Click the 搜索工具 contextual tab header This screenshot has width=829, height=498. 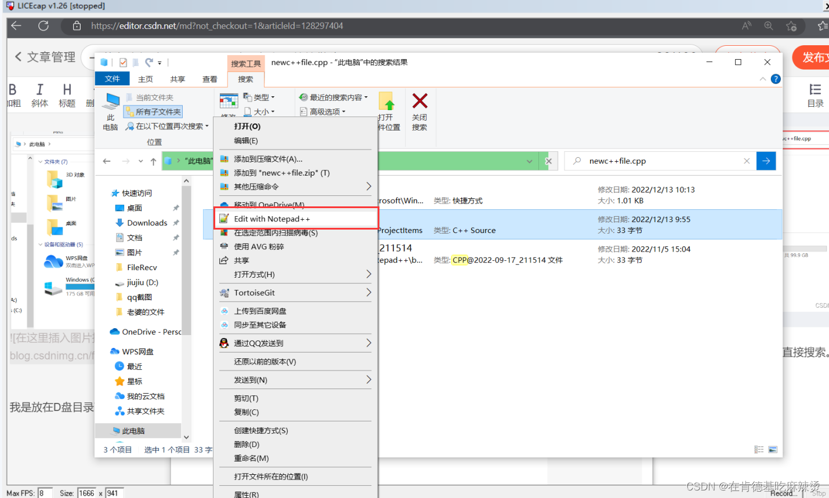tap(246, 64)
